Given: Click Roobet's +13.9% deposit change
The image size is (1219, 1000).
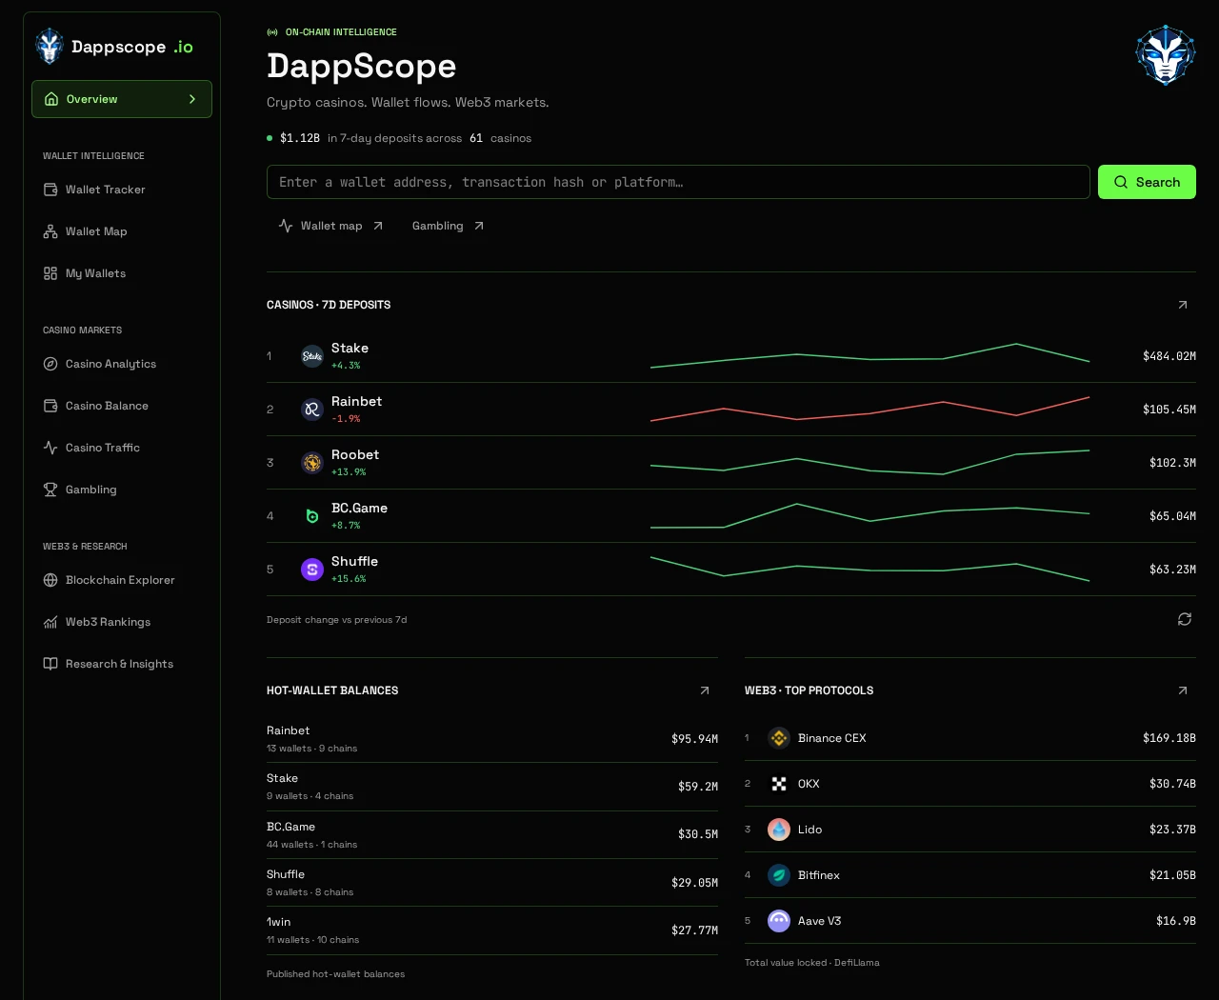Looking at the screenshot, I should pos(349,472).
